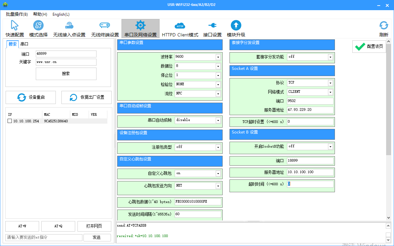Check the device 10.10.100.254 in the list
Viewport: 394px width, 246px height.
[9, 120]
